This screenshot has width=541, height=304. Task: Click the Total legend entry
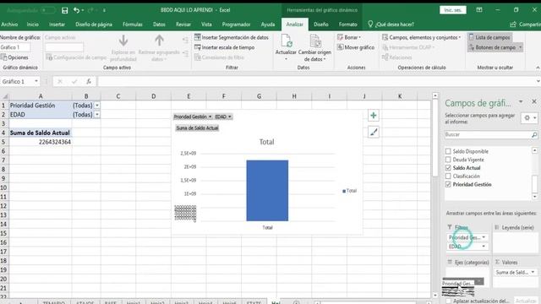[x=349, y=191]
